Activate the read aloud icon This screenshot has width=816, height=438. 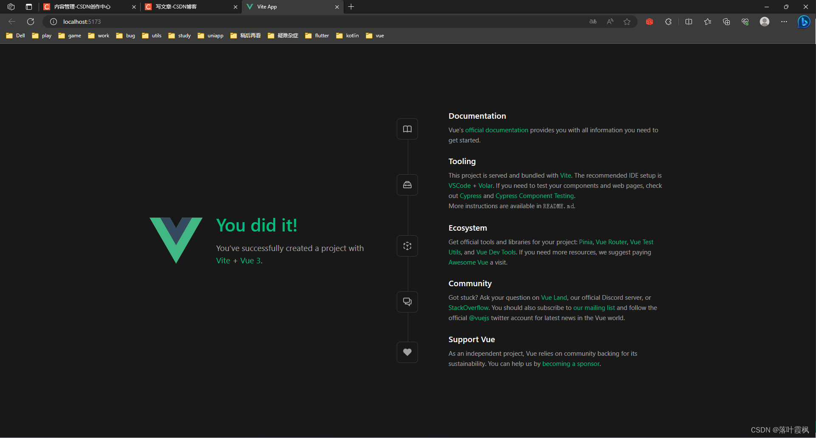point(610,22)
